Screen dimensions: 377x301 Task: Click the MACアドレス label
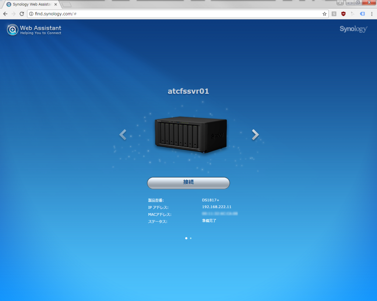coord(160,214)
